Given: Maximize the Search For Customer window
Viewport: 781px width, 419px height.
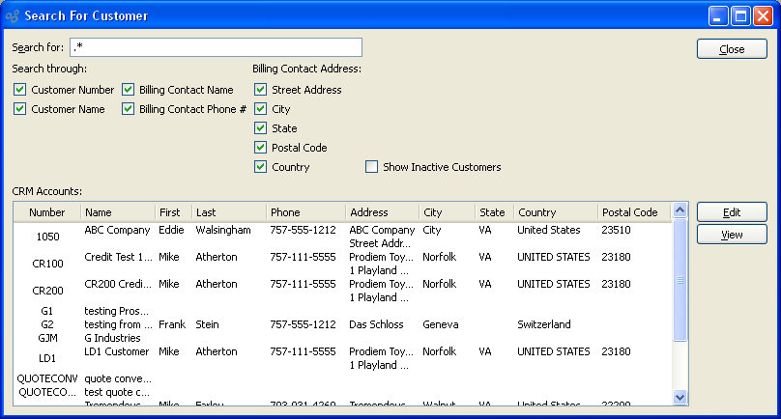Looking at the screenshot, I should click(740, 15).
